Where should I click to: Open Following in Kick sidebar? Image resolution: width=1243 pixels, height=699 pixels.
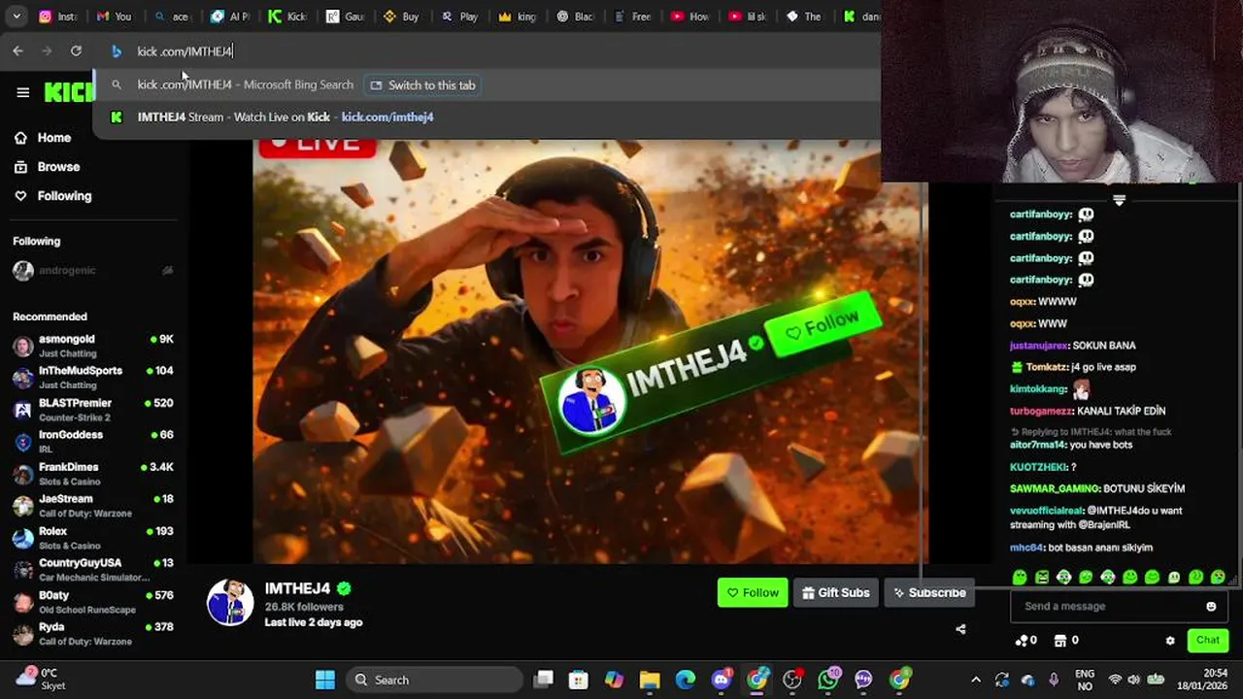click(52, 196)
